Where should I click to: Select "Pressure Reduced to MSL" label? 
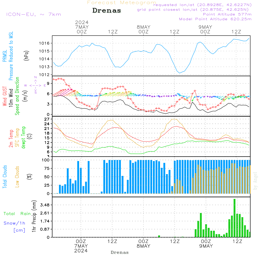[x=11, y=56]
